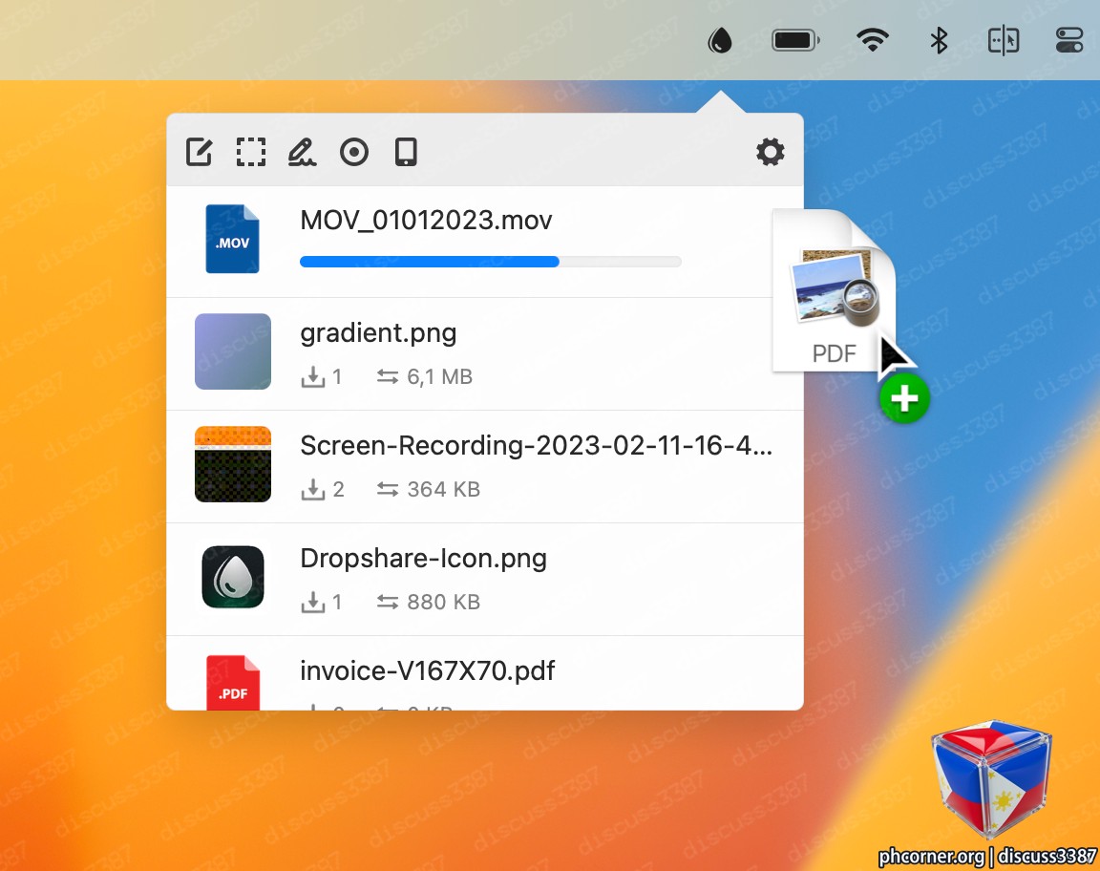Select the invoice-V167X70.pdf file name
This screenshot has height=871, width=1100.
tap(427, 671)
